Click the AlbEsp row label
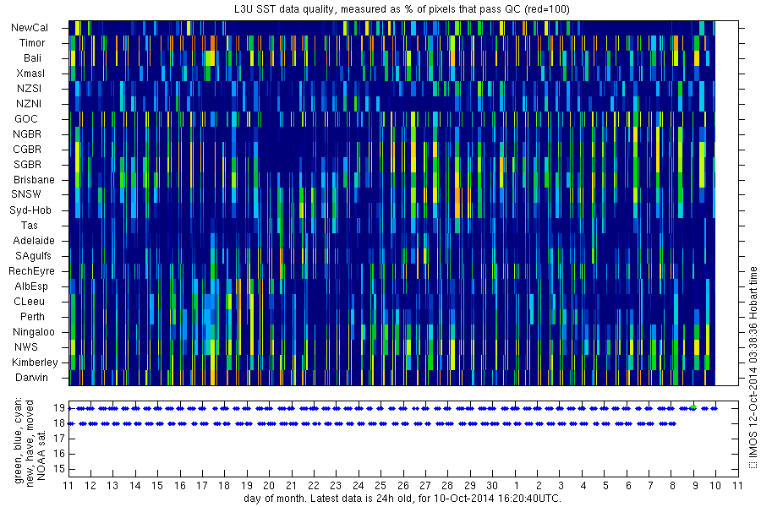This screenshot has height=507, width=761. [x=31, y=286]
